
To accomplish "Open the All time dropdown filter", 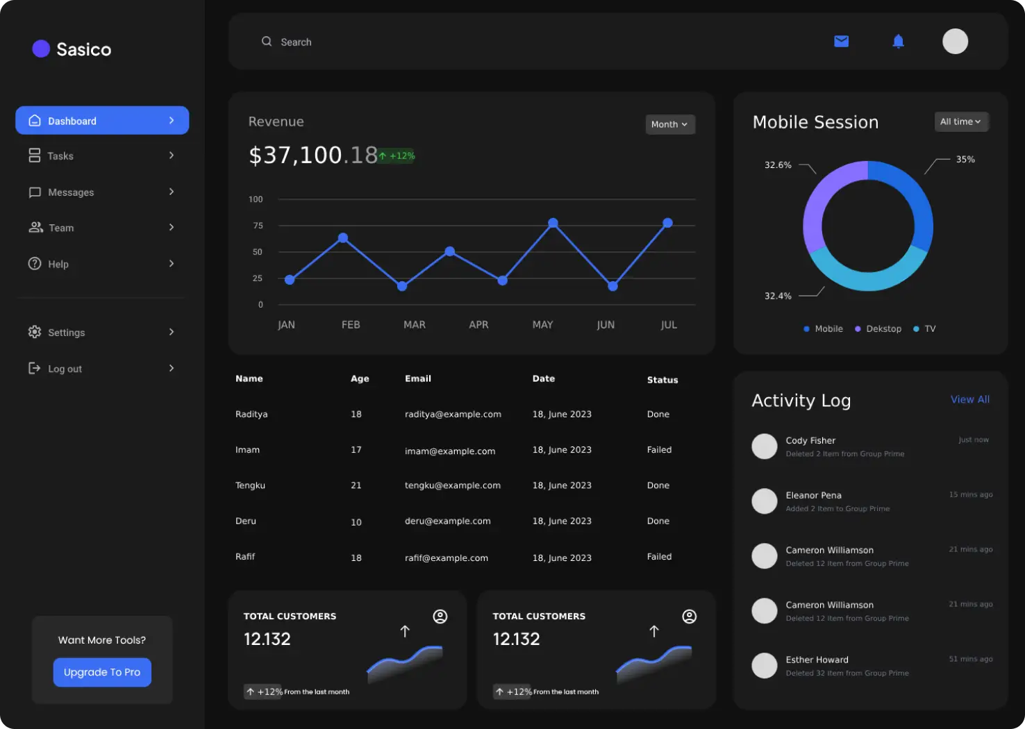I will point(960,121).
